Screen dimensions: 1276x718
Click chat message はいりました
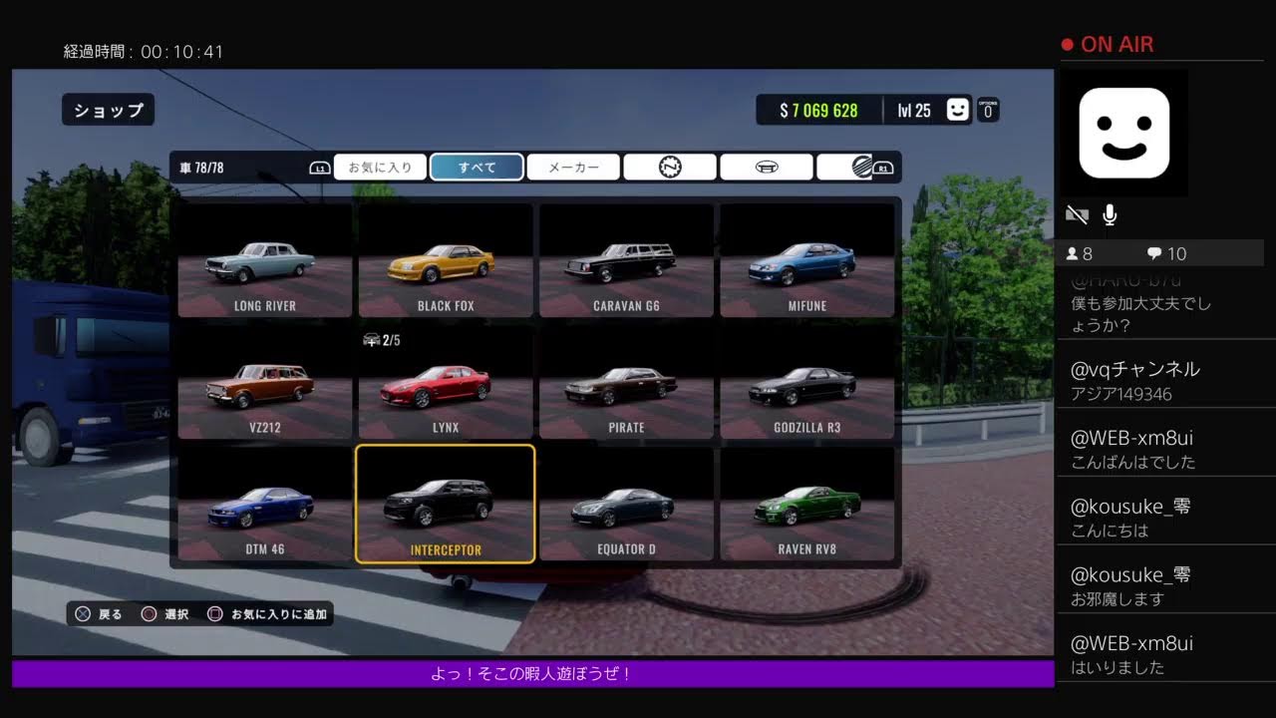tap(1117, 667)
